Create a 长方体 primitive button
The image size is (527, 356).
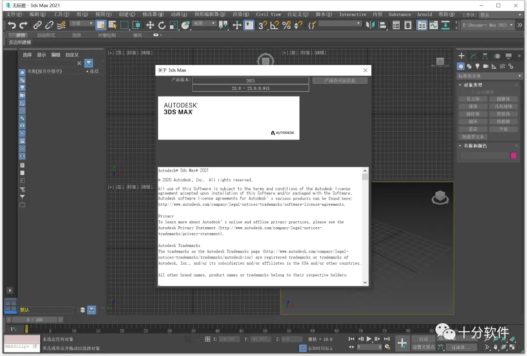(473, 99)
